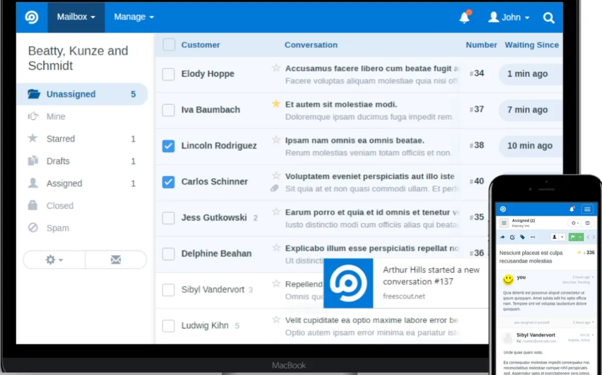
Task: Star the Jess Gutkowski conversation
Action: click(276, 212)
